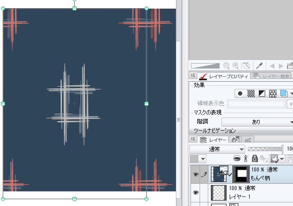The width and height of the screenshot is (293, 206).
Task: Switch to the レイヤー検索 tab
Action: pos(271,76)
